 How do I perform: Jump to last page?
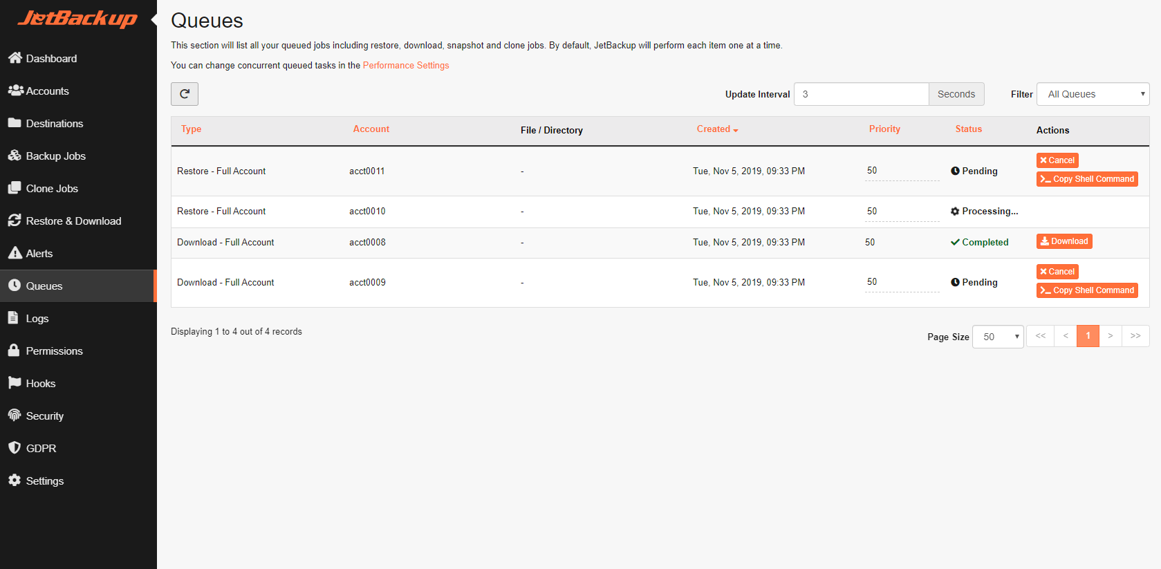1135,336
